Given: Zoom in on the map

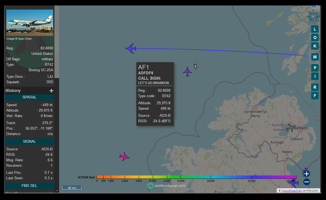Looking at the screenshot, I should [x=307, y=174].
